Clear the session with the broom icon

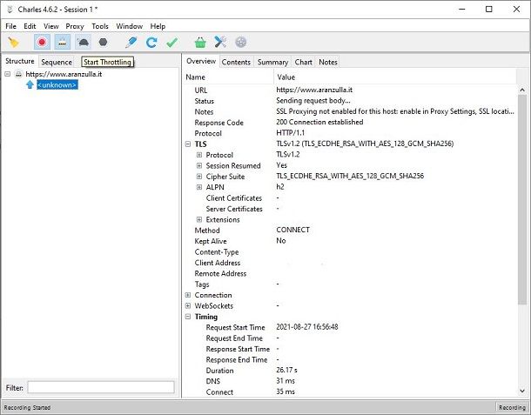click(x=14, y=43)
